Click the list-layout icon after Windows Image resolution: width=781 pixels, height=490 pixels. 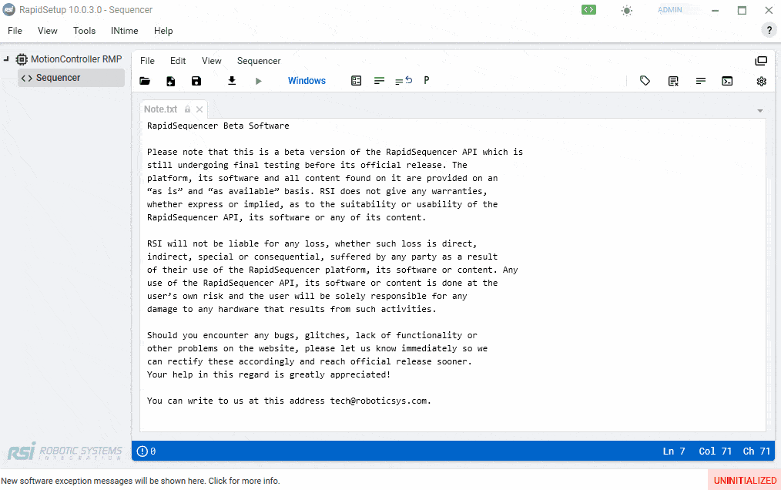(356, 81)
